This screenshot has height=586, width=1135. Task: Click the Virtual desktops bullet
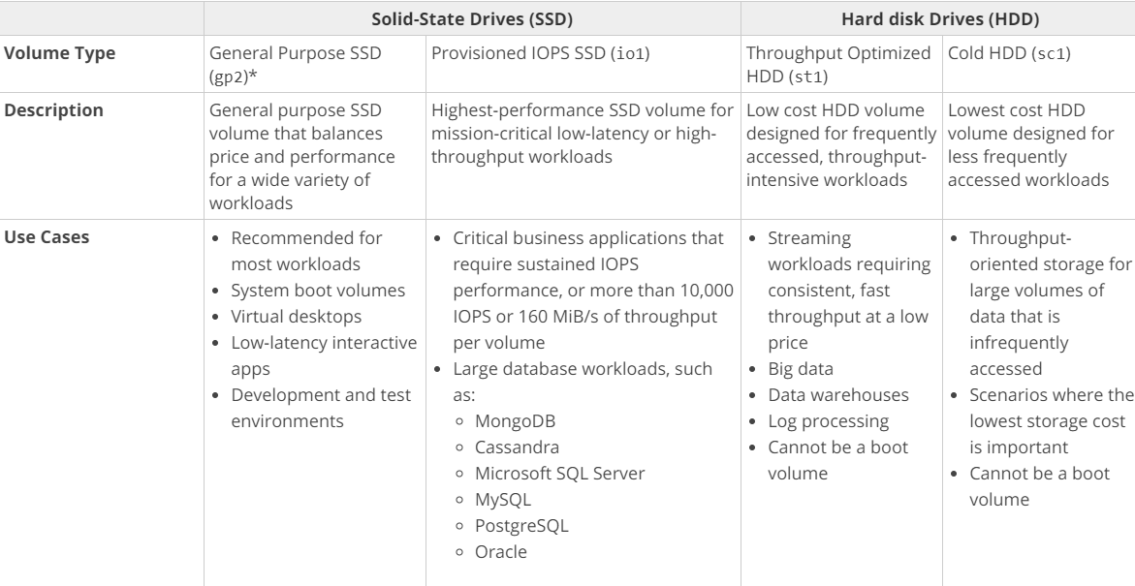[296, 316]
